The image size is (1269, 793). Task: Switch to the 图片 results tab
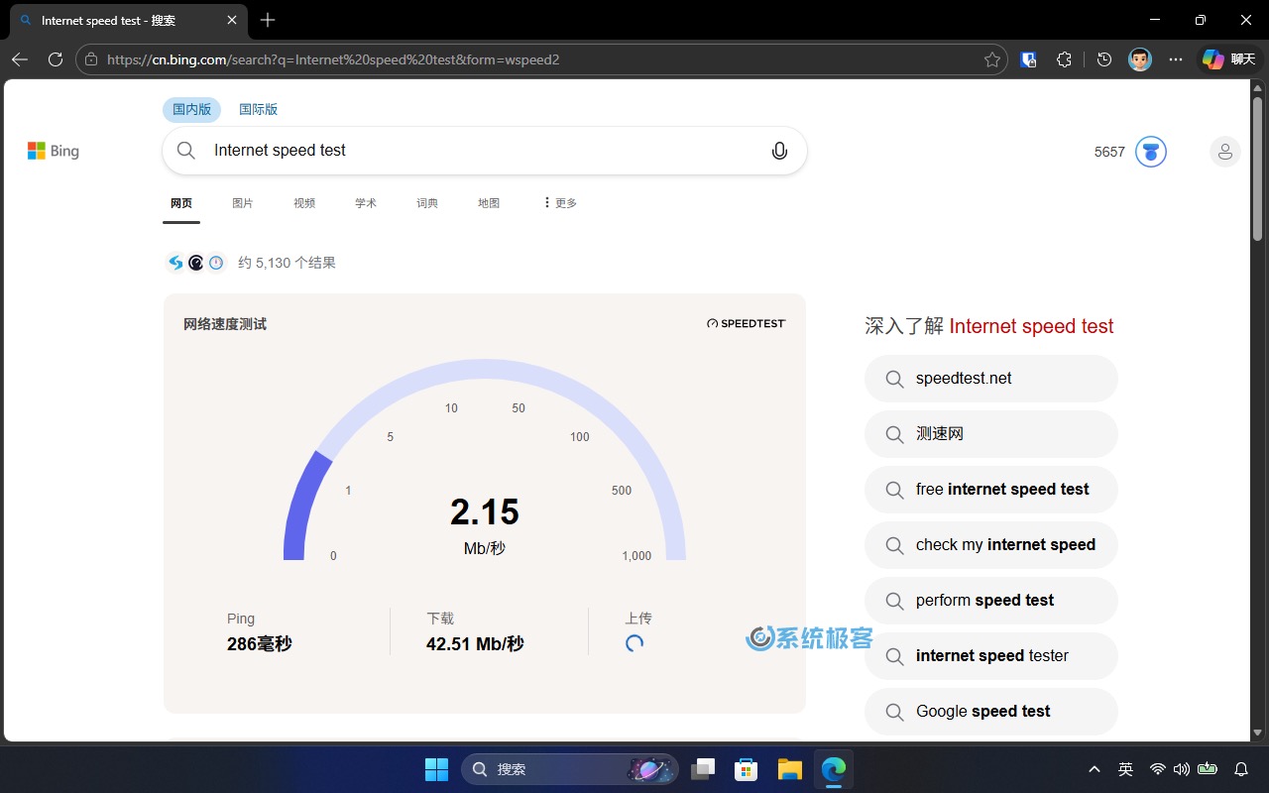243,203
